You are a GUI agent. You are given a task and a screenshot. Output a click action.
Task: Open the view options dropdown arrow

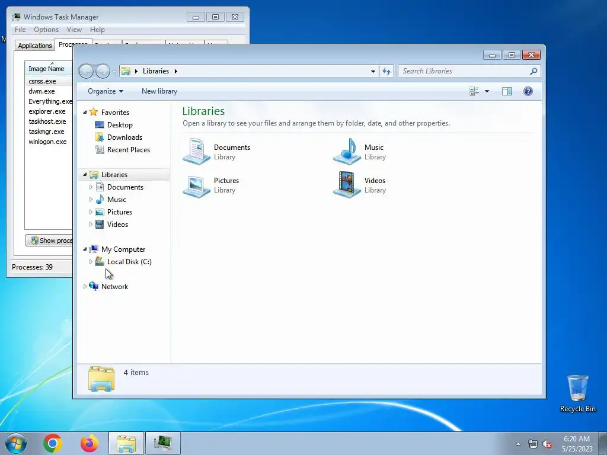coord(487,91)
